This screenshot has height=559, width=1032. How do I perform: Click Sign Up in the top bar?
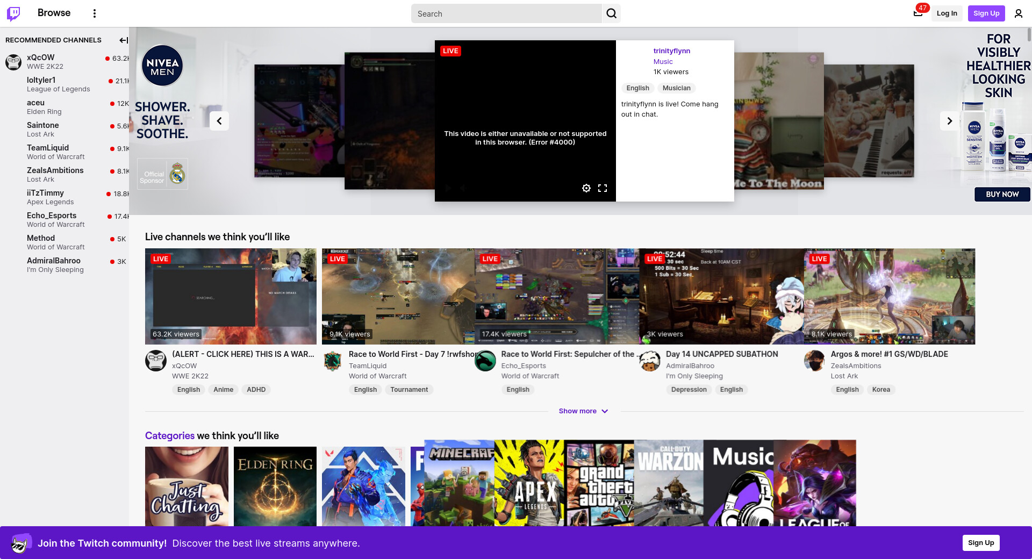[986, 13]
